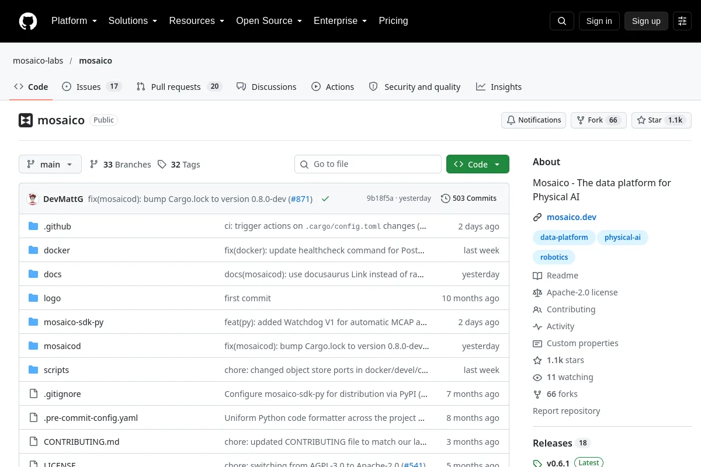View the 32 Tags link
Viewport: 701px width, 467px height.
point(179,165)
